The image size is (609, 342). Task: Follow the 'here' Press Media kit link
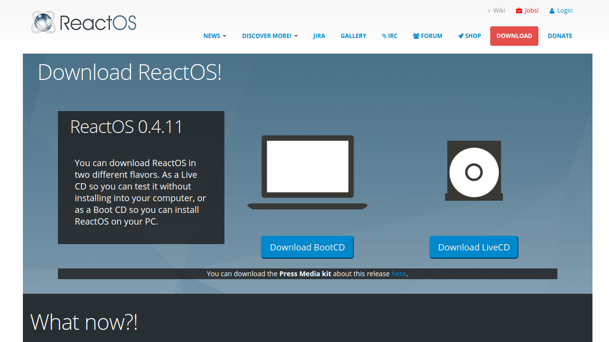pos(399,274)
